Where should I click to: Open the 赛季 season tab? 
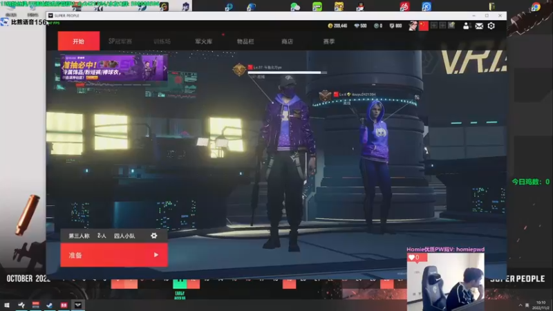point(329,41)
